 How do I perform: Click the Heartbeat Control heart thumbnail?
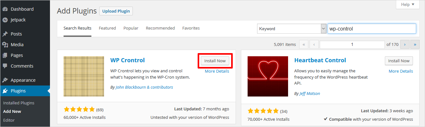tap(268, 76)
